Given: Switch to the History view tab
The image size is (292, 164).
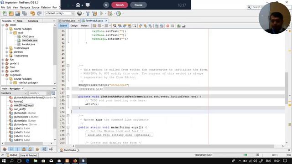Looking at the screenshot, I should 85,26.
